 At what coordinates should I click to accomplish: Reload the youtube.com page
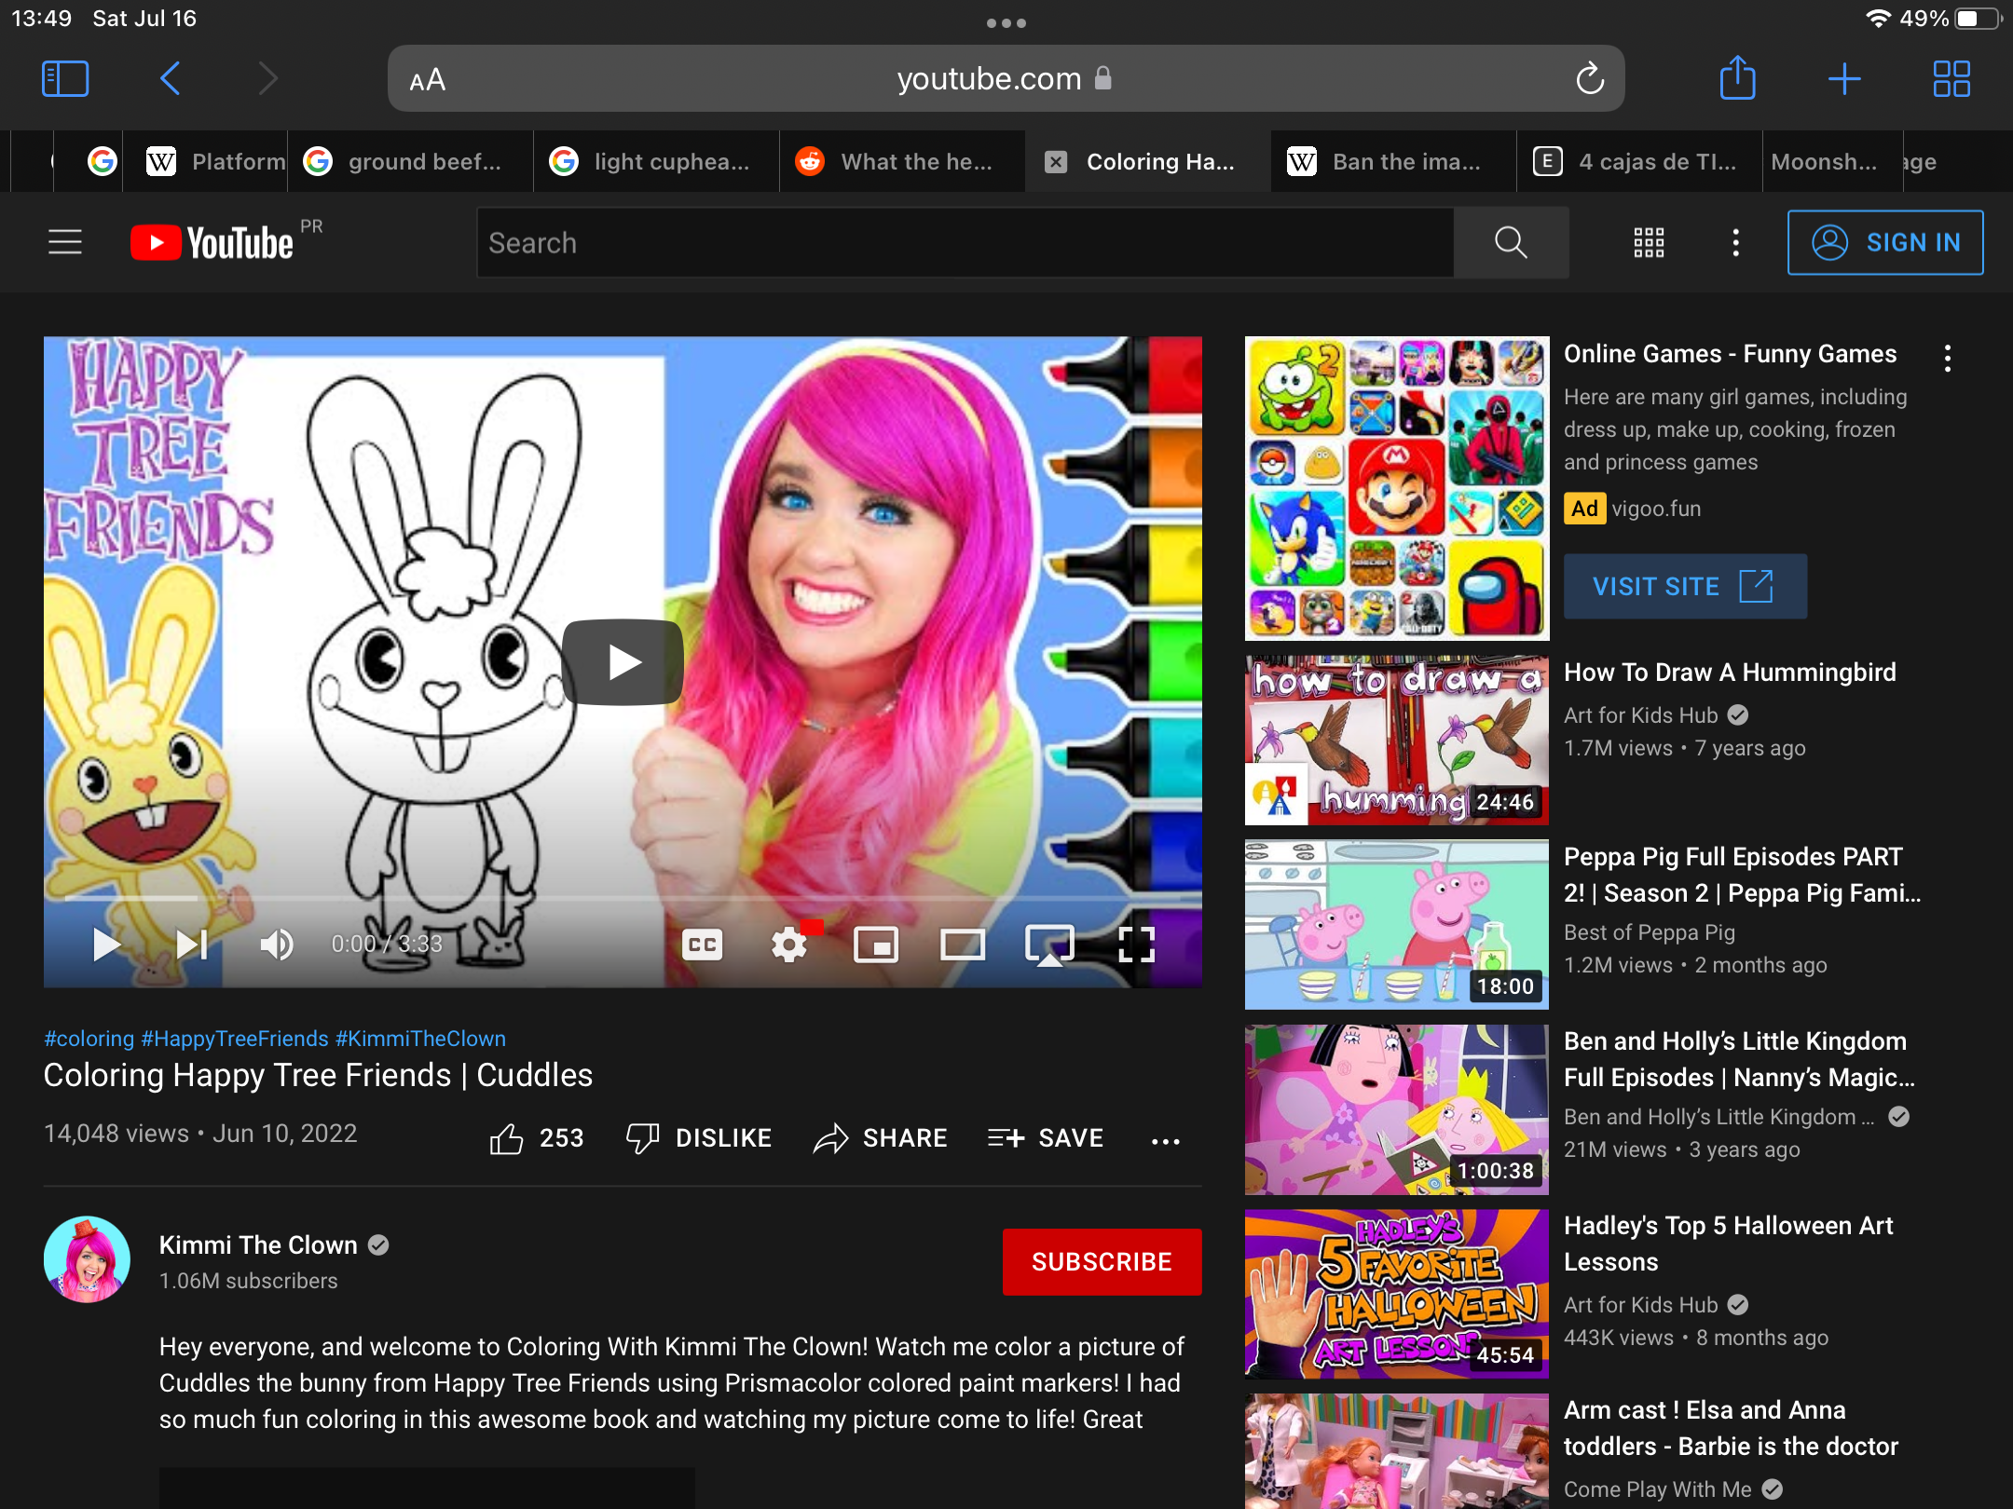click(1590, 79)
